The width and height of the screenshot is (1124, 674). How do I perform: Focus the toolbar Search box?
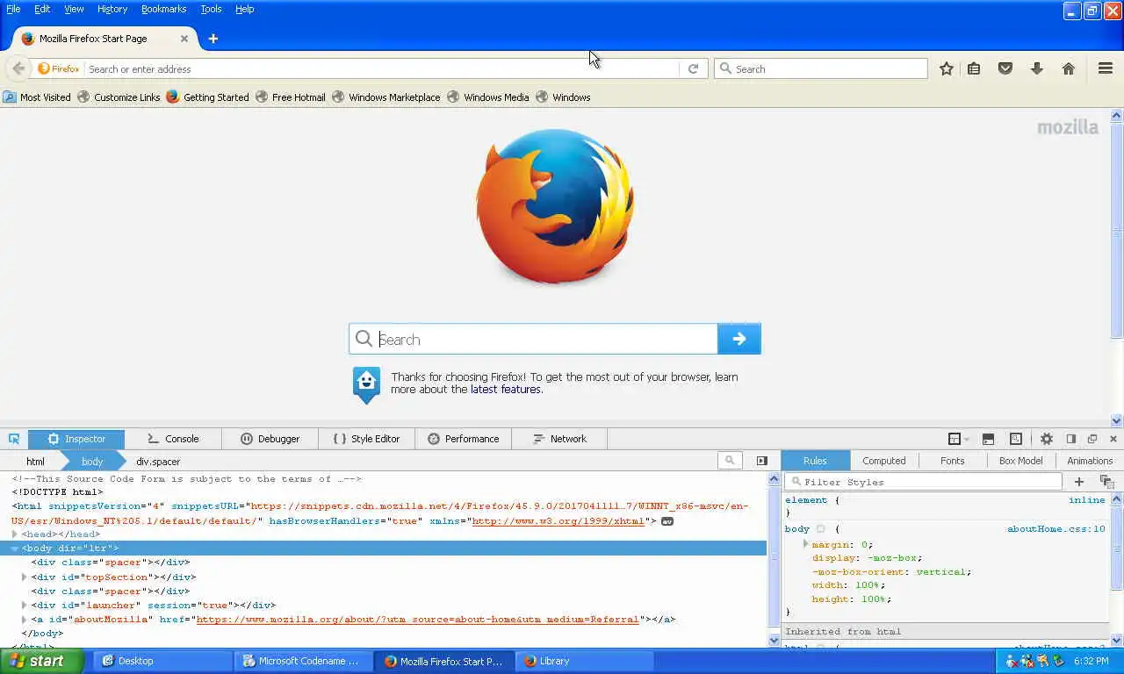(821, 68)
